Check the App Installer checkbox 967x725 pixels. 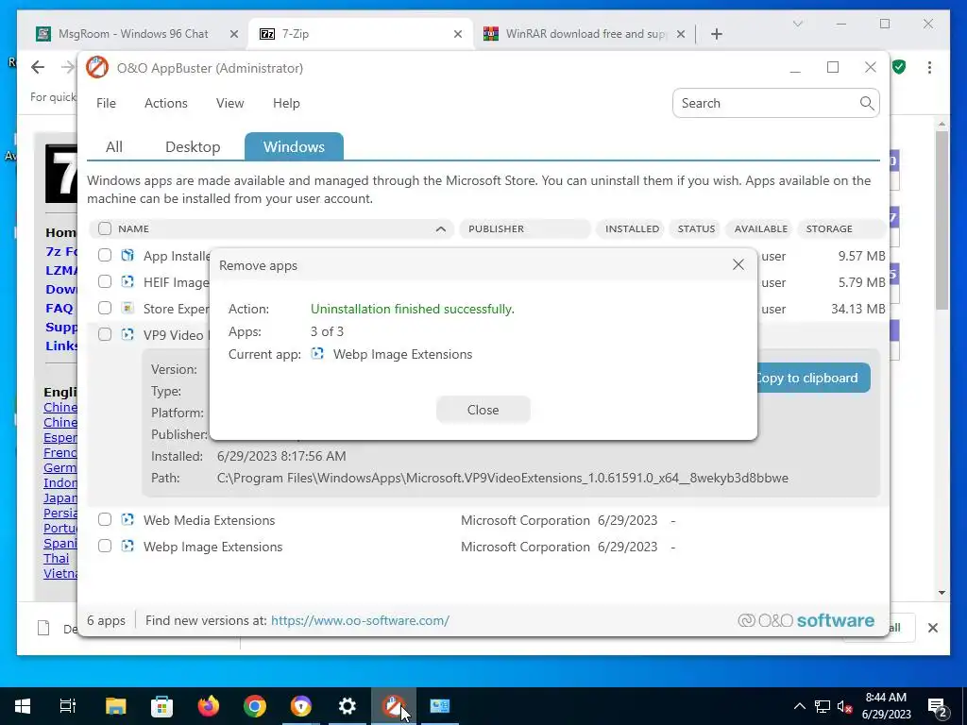coord(105,255)
